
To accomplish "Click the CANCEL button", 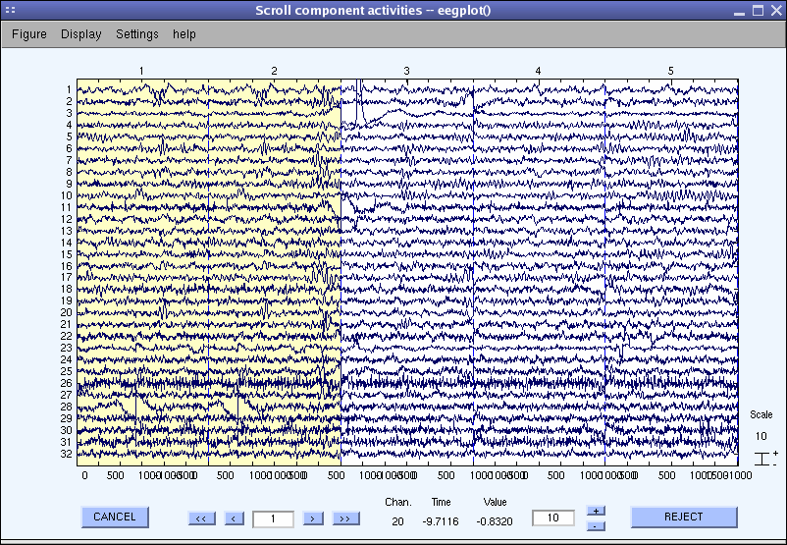I will point(115,517).
